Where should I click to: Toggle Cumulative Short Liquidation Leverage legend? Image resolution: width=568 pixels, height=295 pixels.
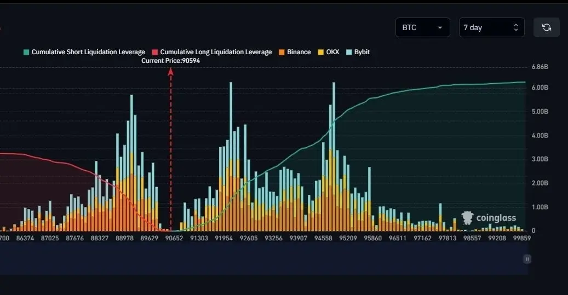(x=84, y=52)
